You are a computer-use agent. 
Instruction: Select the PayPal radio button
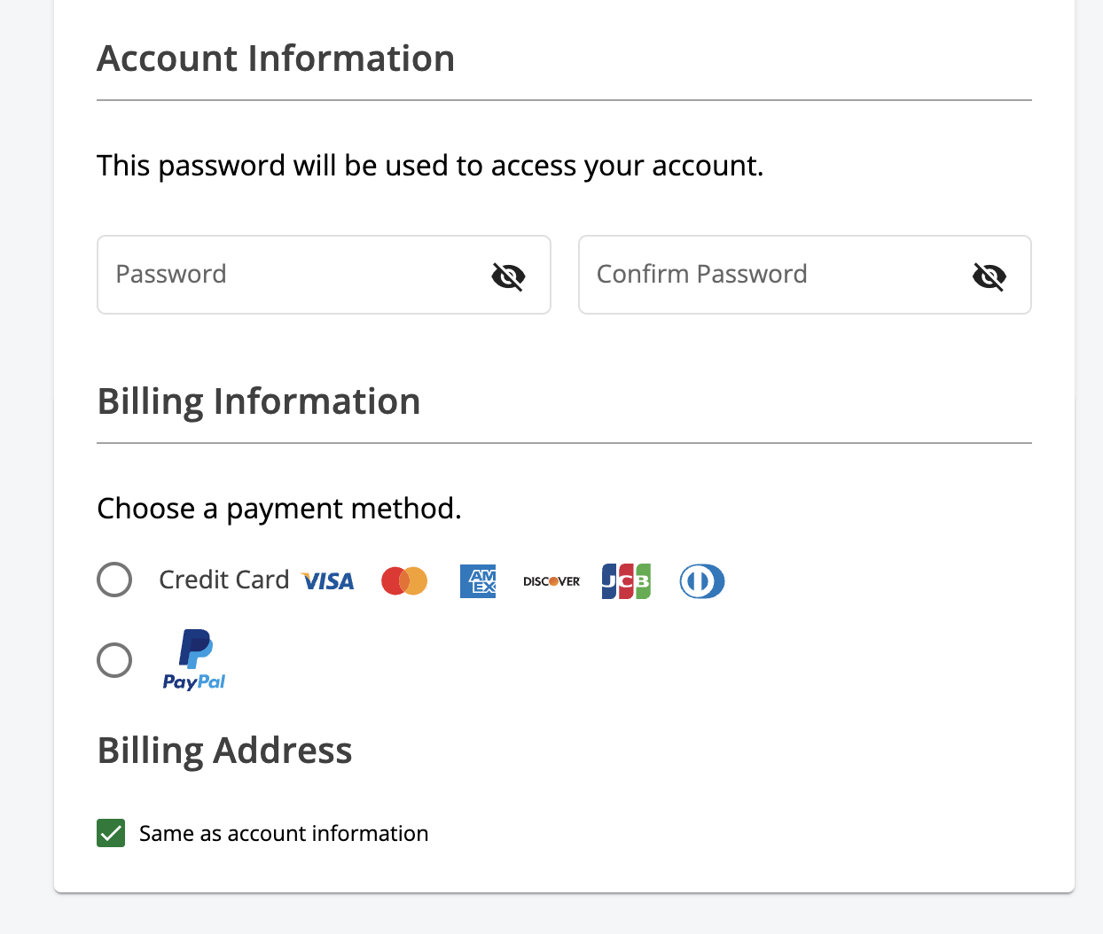coord(114,660)
